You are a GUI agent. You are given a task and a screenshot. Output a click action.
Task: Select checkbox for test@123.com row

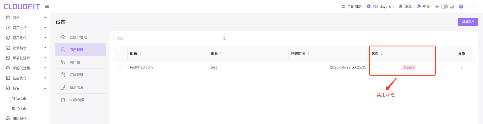pos(120,67)
